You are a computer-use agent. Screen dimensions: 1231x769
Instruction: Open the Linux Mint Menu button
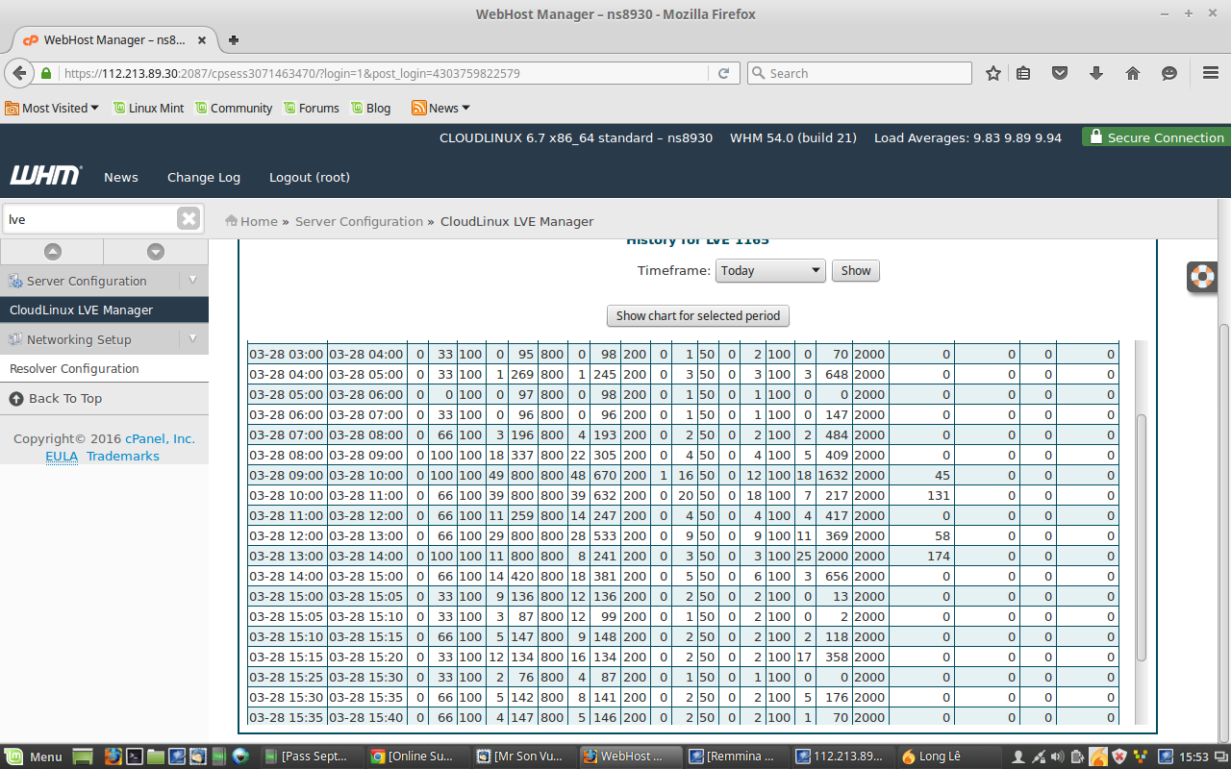tap(33, 757)
